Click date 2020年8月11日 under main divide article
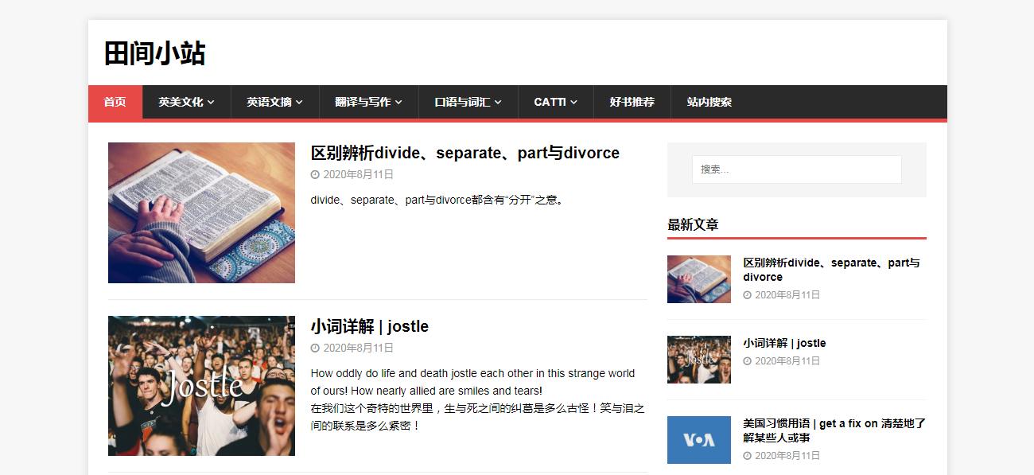The image size is (1034, 475). (x=358, y=175)
